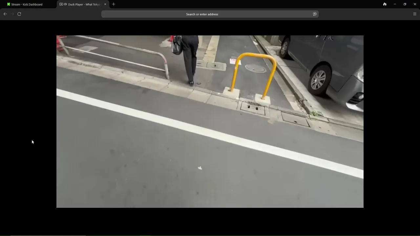Minimize the browser window
Image resolution: width=420 pixels, height=236 pixels.
tap(395, 4)
